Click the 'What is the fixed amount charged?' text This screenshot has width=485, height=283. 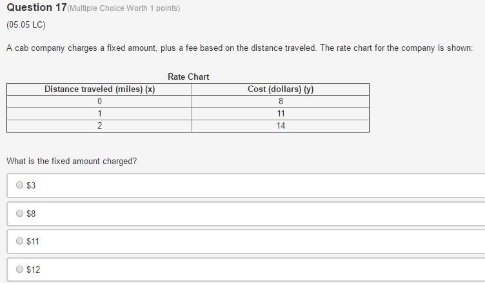(x=72, y=161)
